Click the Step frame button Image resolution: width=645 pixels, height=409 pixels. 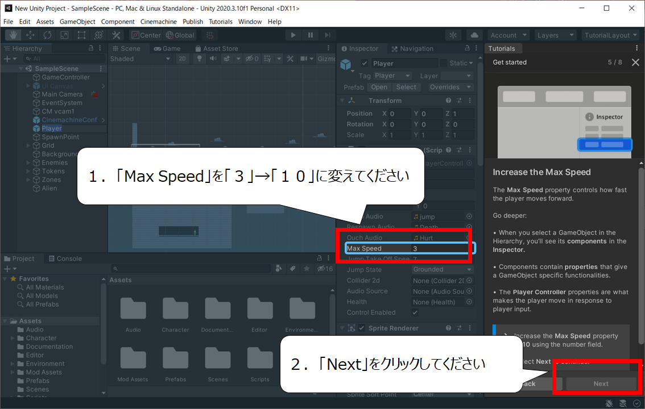click(328, 35)
